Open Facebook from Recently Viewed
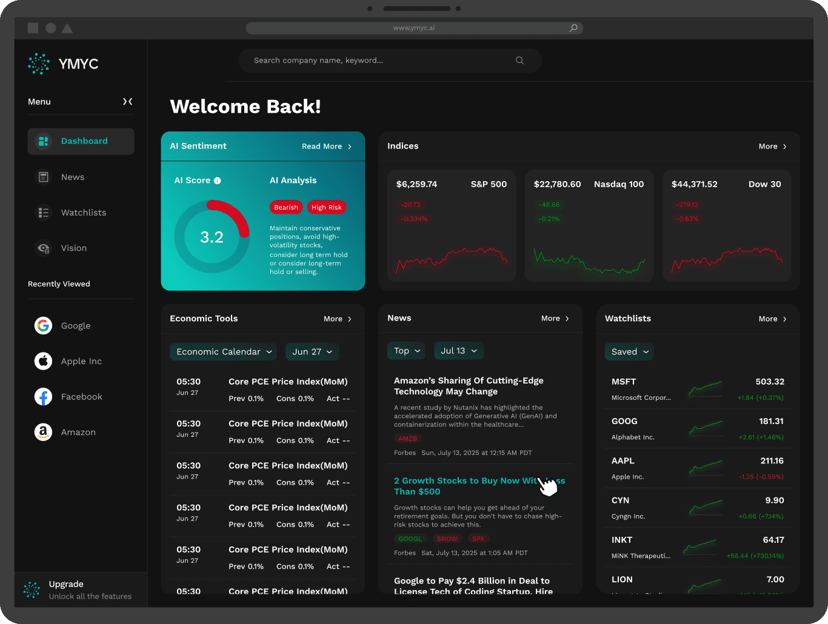The height and width of the screenshot is (624, 828). [81, 397]
